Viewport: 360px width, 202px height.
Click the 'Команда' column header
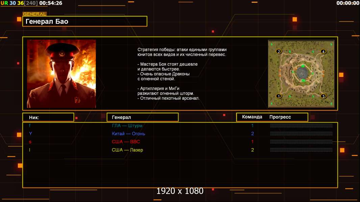[252, 117]
